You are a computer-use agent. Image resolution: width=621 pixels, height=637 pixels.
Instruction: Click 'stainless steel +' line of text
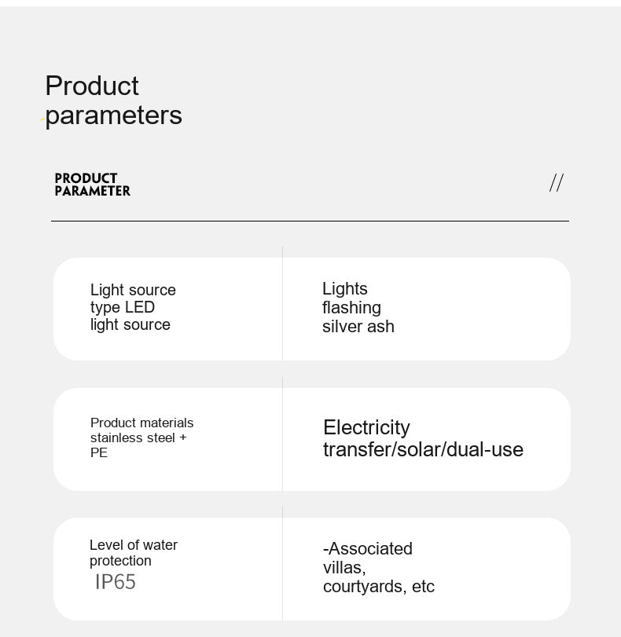(138, 437)
